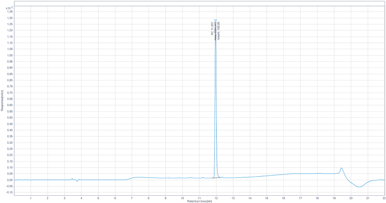Click the -0,10 tick on response axis
Image resolution: width=386 pixels, height=203 pixels.
(x=9, y=192)
